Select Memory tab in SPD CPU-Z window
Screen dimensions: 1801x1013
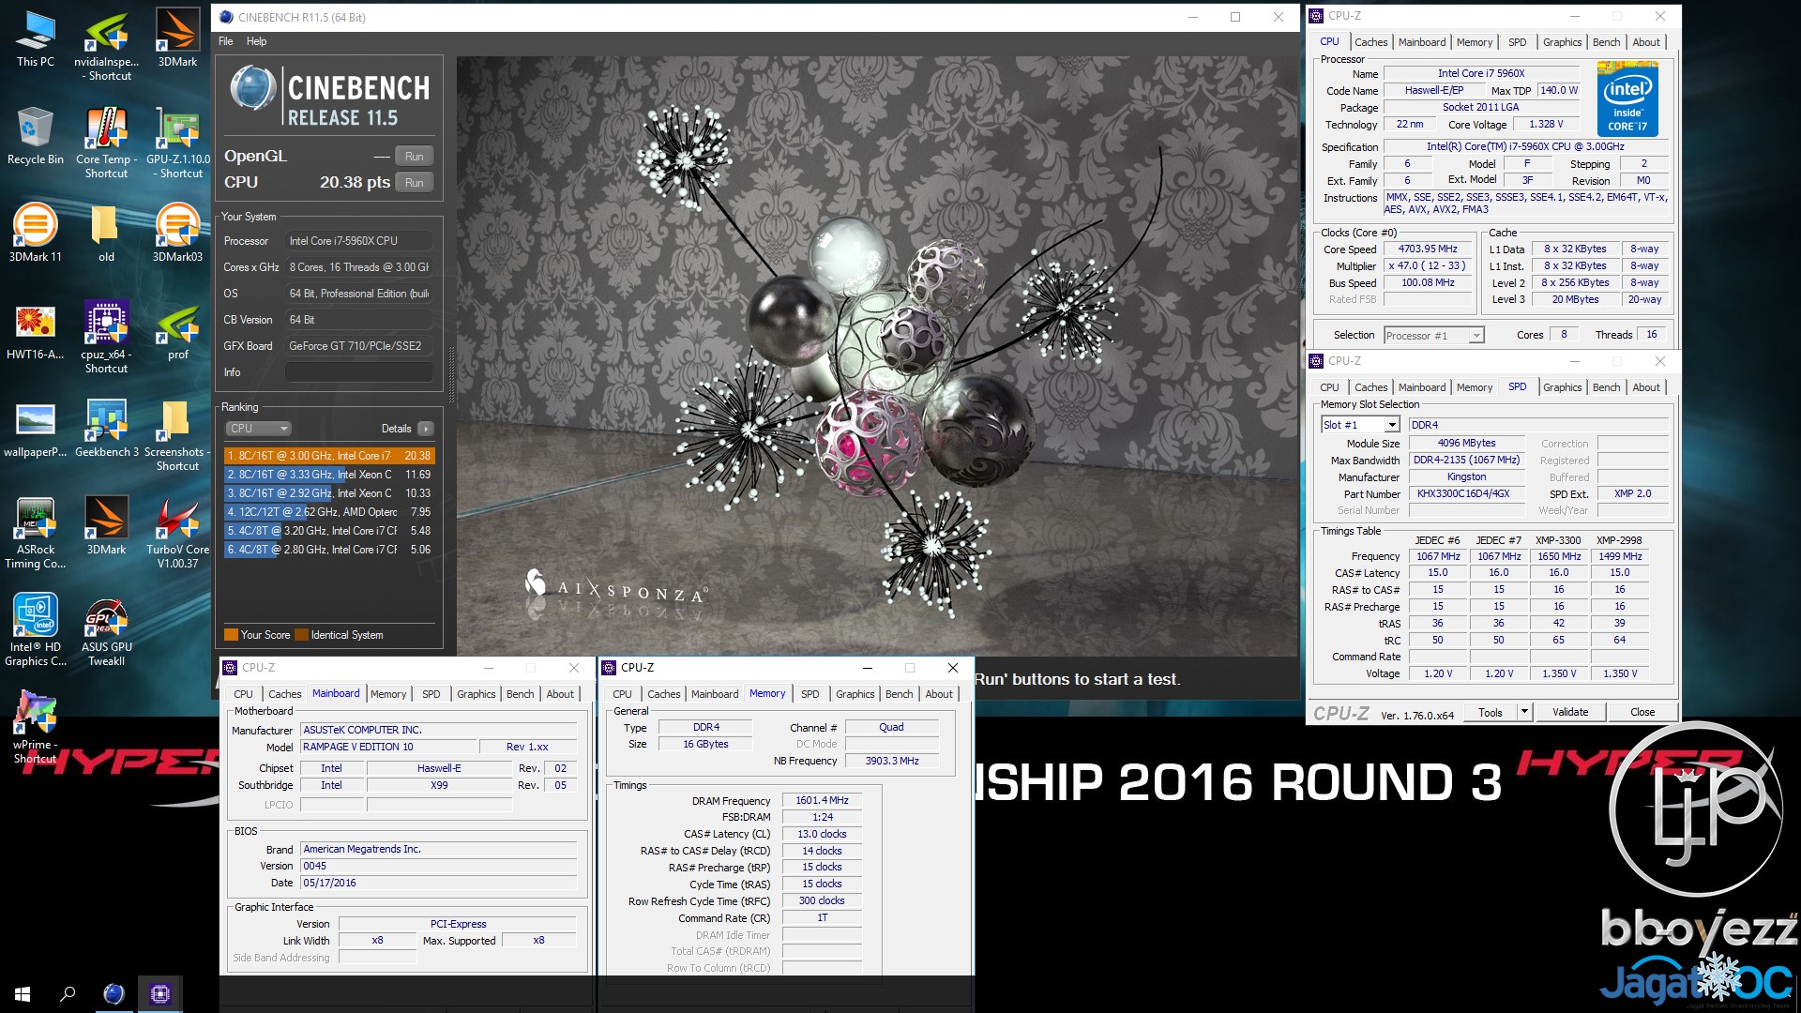tap(1474, 387)
